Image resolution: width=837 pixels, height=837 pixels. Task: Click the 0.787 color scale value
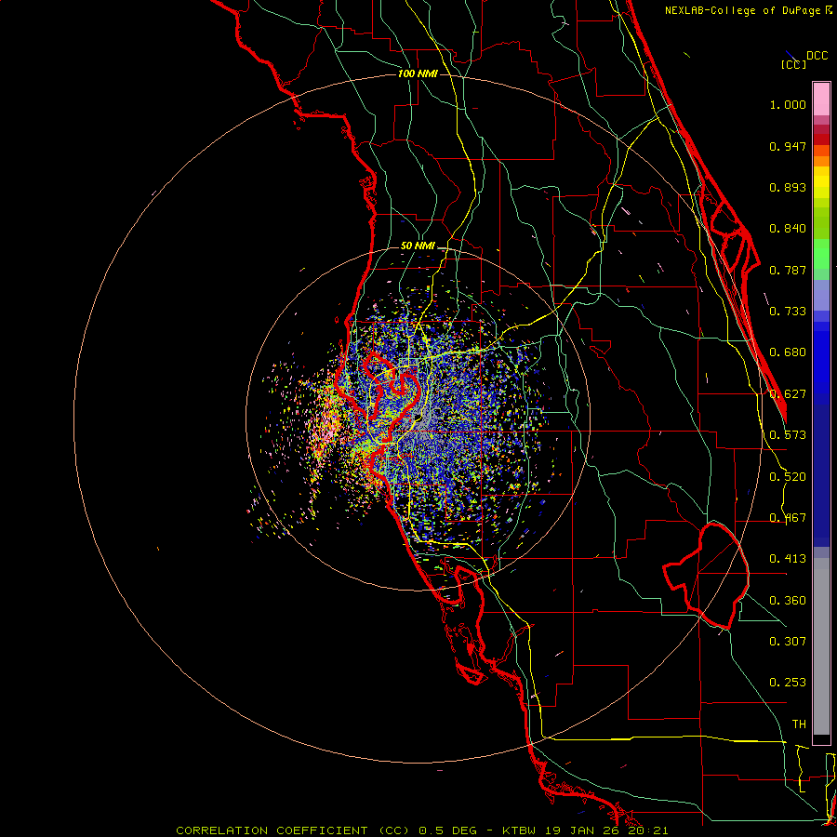coord(788,270)
